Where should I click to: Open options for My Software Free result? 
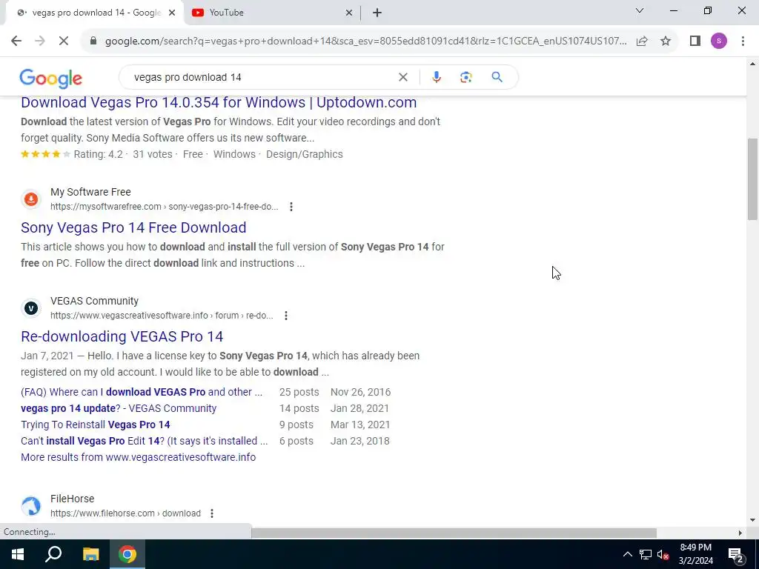[291, 207]
